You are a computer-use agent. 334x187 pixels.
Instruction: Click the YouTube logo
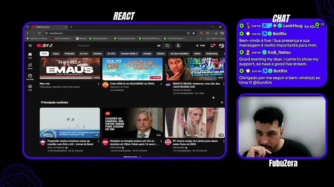coord(45,45)
